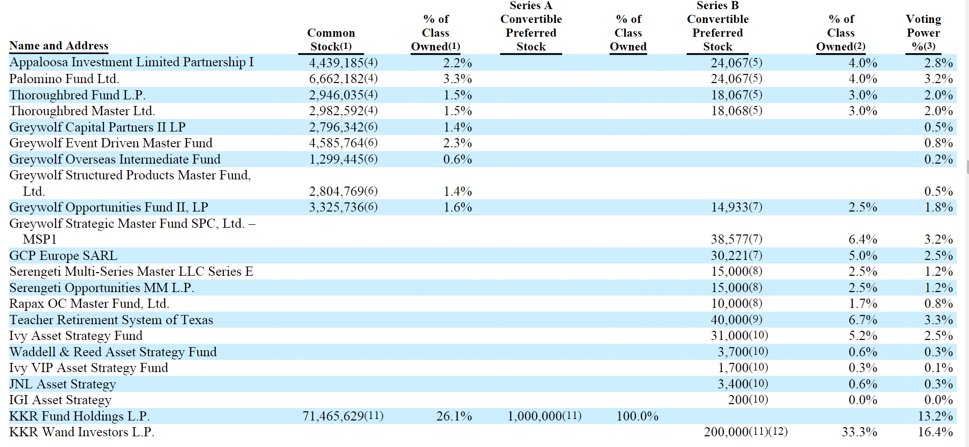Click the 38,577 Series B stock value

[730, 240]
